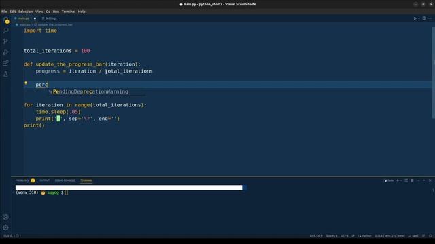This screenshot has width=435, height=244.
Task: Click the number 100 in total_iterations
Action: click(x=85, y=51)
